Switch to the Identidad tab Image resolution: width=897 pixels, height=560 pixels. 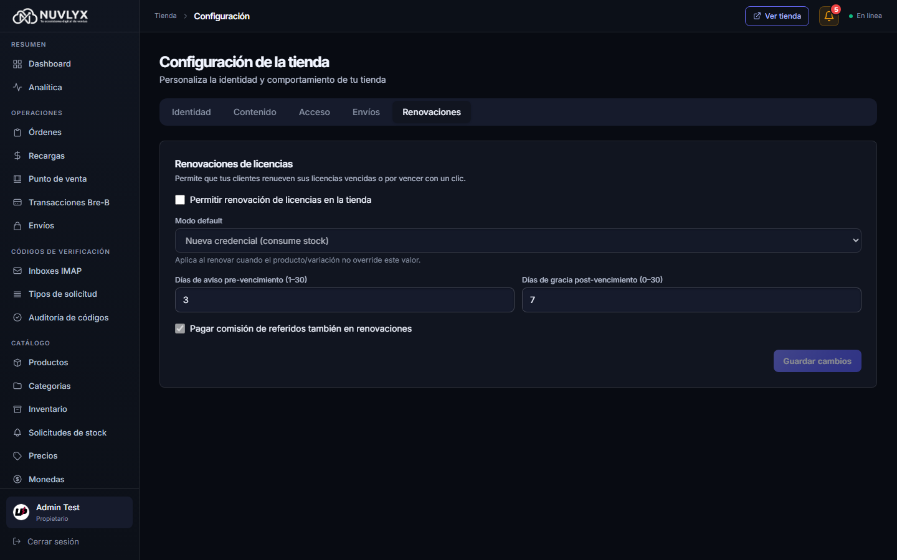(x=191, y=112)
